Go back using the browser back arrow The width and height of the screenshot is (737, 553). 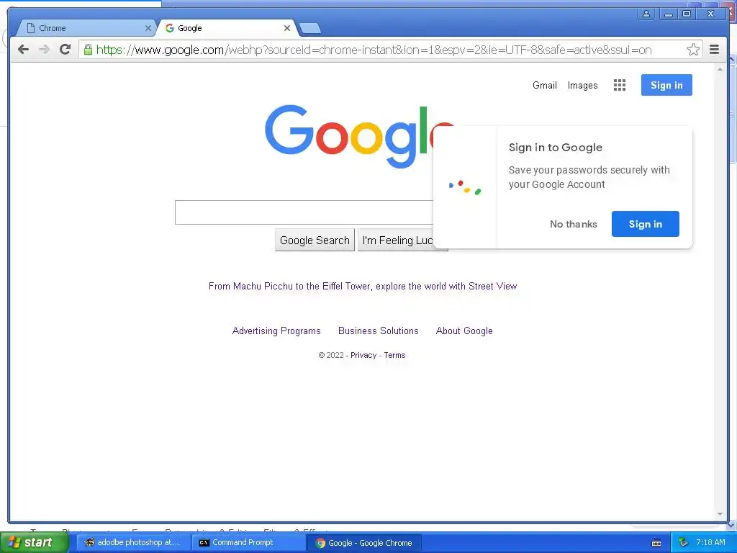23,50
